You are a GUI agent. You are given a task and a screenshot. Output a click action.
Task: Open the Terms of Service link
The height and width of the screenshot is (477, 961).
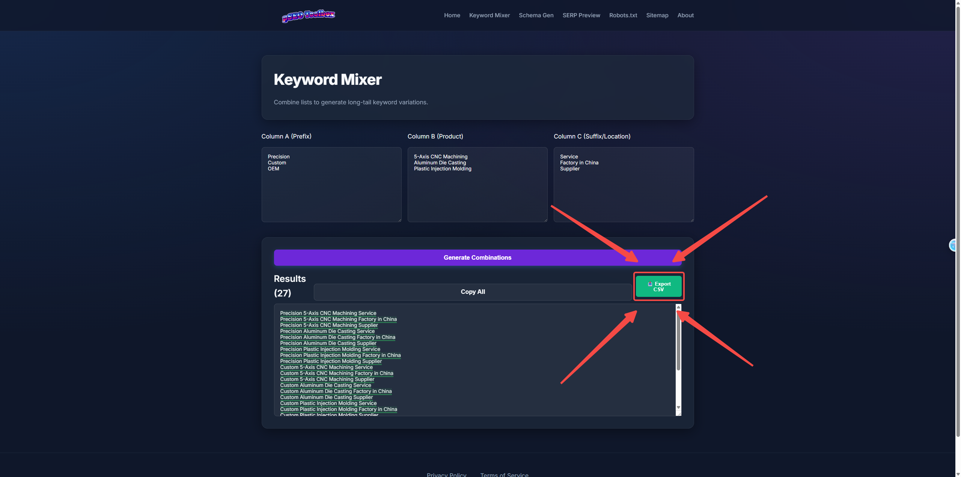pyautogui.click(x=504, y=474)
